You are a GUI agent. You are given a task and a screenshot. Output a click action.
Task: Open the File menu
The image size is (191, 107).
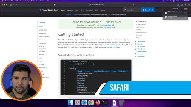pos(12,1)
